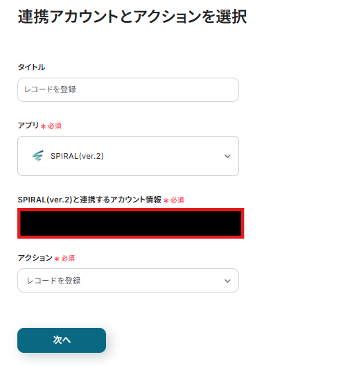Click the red asterisk beside アカウント情報 label
Viewport: 350px width, 366px height.
[x=166, y=200]
